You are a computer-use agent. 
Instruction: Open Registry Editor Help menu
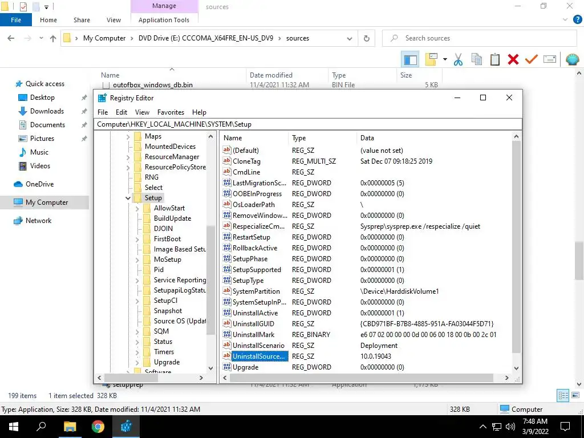(x=199, y=112)
